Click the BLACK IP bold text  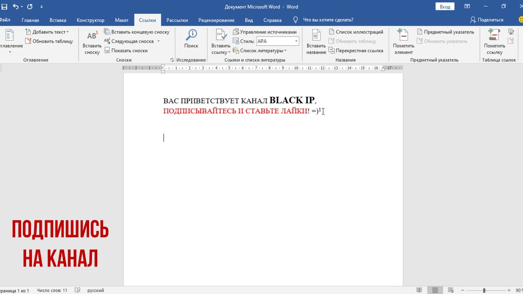pyautogui.click(x=292, y=100)
